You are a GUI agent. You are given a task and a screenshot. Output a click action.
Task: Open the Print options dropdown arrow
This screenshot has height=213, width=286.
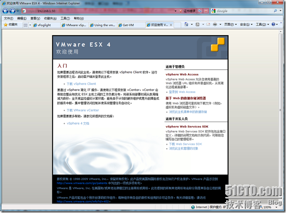click(x=220, y=24)
